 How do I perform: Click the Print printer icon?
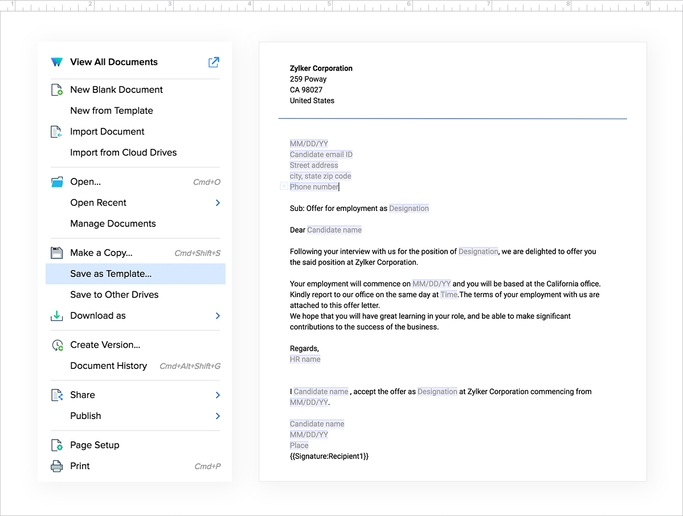pyautogui.click(x=57, y=466)
